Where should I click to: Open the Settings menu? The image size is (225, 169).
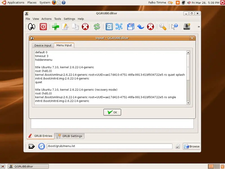click(69, 19)
